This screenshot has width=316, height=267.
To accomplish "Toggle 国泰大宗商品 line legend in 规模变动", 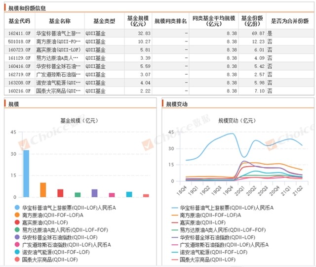I will click(x=203, y=260).
